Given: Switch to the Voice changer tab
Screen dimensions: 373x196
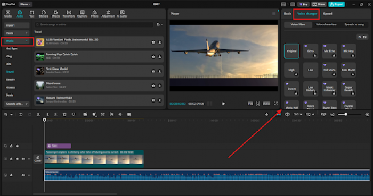Looking at the screenshot, I should pyautogui.click(x=307, y=14).
